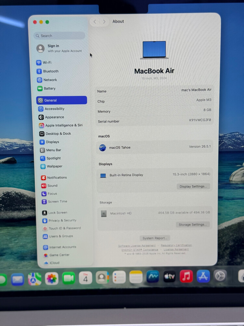Open Internet Accounts settings

click(x=60, y=247)
